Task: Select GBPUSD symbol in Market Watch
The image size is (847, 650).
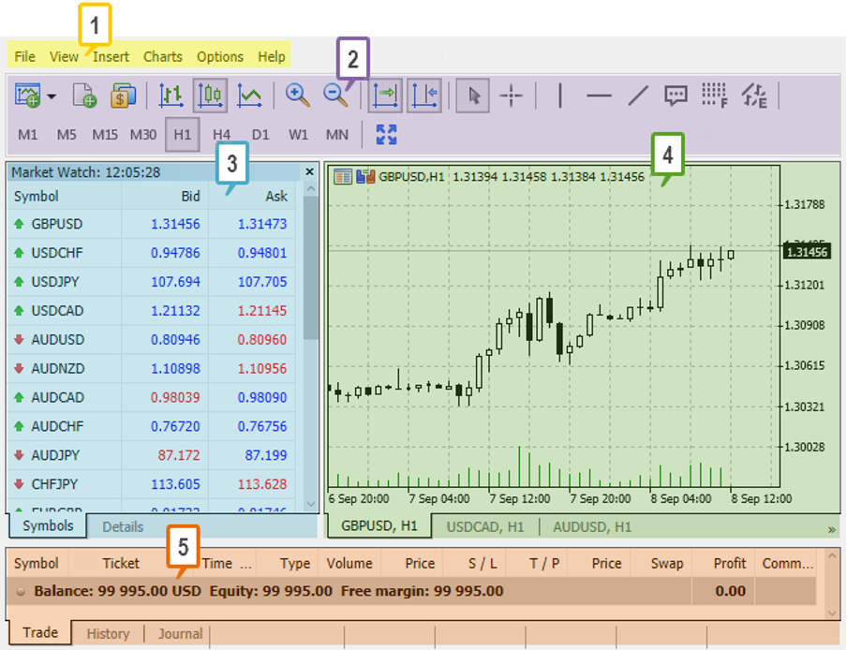Action: click(x=56, y=225)
